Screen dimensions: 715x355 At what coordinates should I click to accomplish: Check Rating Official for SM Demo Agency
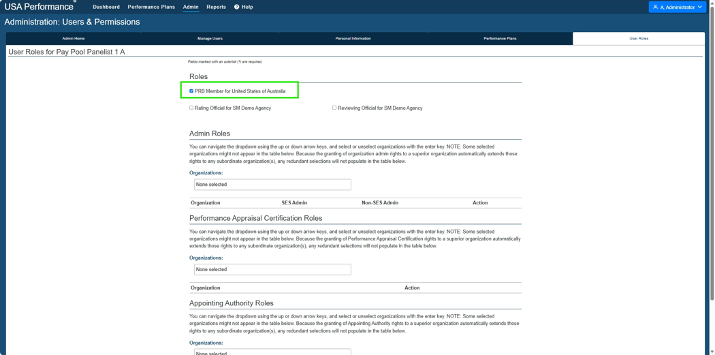pos(191,108)
